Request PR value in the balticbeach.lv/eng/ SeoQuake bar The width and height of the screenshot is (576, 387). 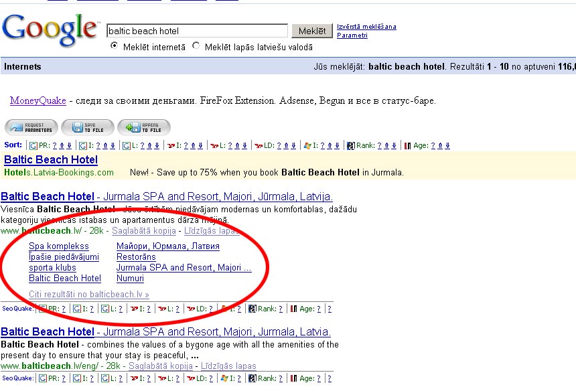[64, 378]
